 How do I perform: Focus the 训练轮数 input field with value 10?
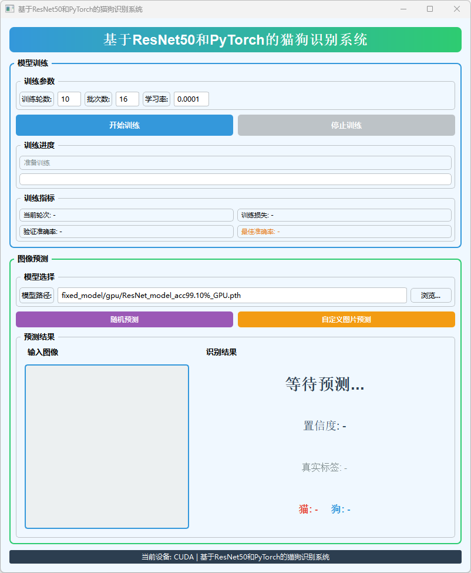tap(69, 99)
